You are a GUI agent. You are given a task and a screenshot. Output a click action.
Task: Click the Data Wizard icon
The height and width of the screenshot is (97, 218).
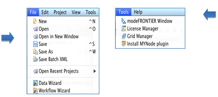tap(35, 83)
